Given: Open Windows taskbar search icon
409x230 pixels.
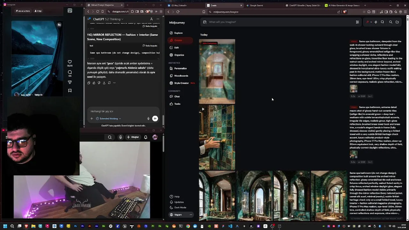Looking at the screenshot, I should [12, 226].
